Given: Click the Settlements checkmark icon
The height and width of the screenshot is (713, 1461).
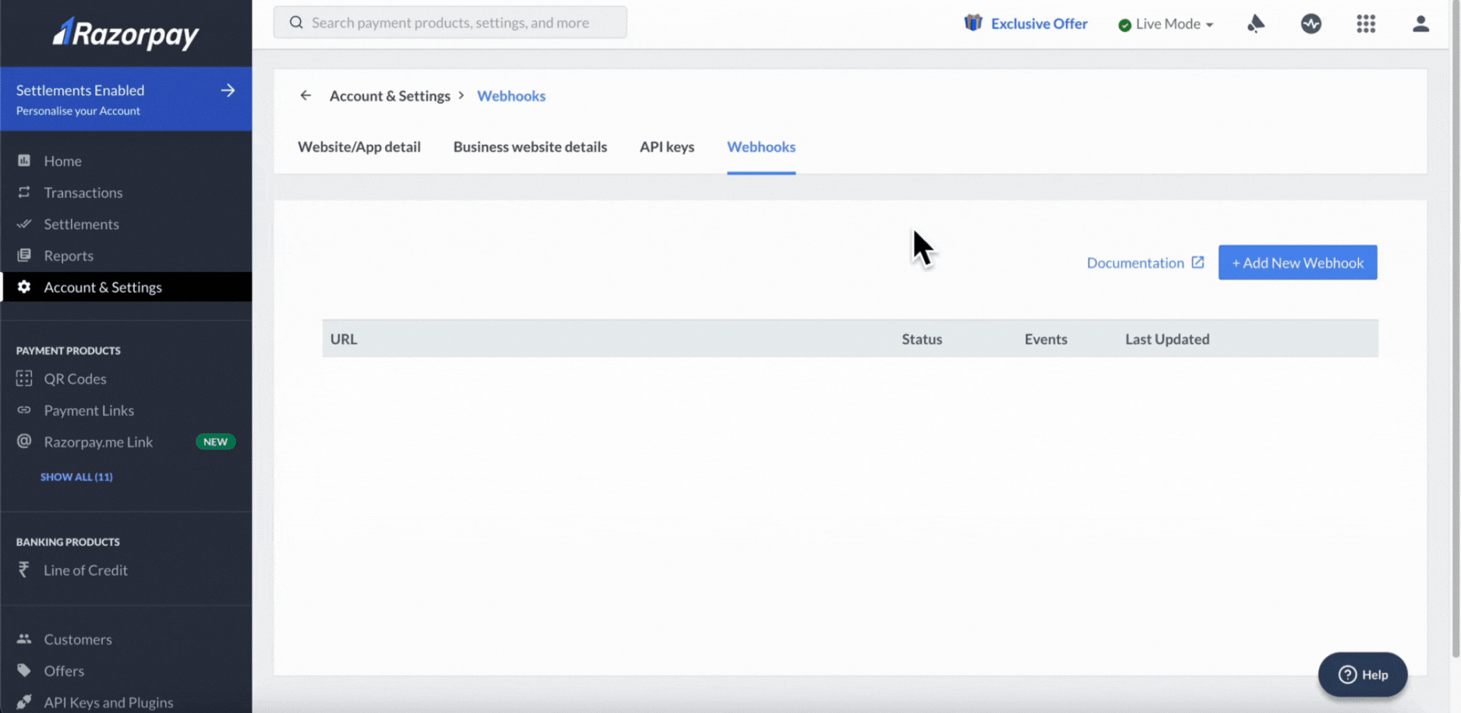Looking at the screenshot, I should click(x=24, y=224).
